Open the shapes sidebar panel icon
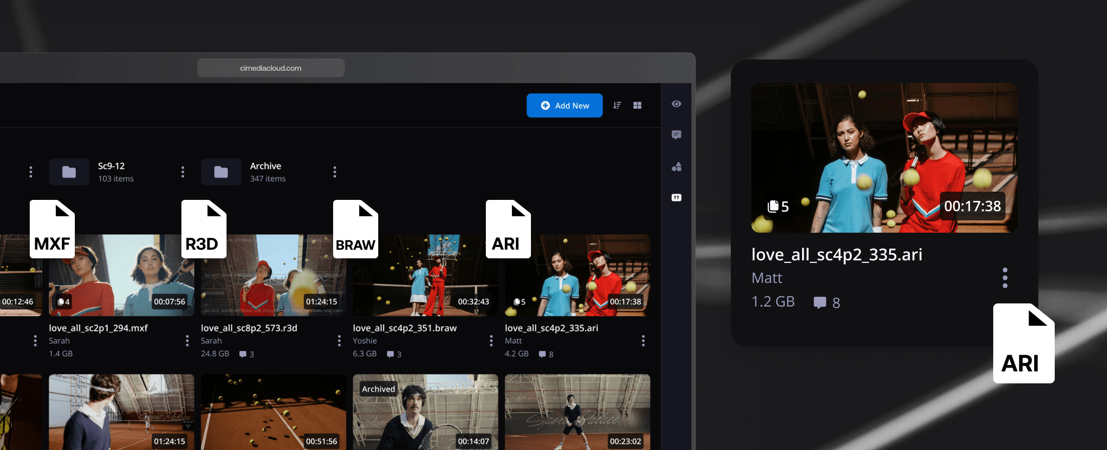The image size is (1107, 450). 676,167
